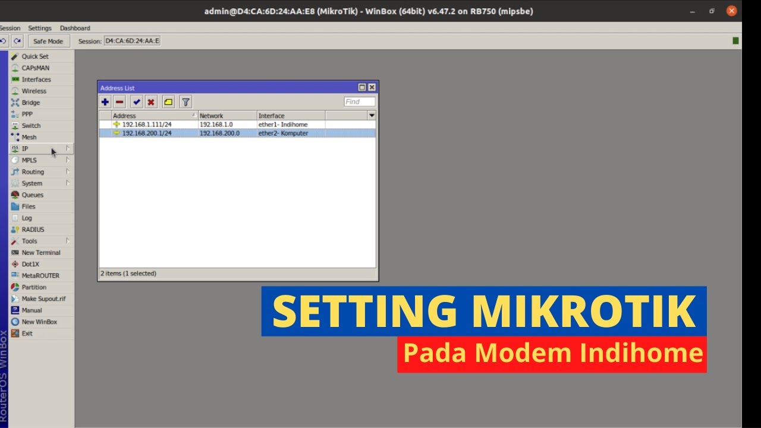This screenshot has height=428, width=761.
Task: Open the Files menu
Action: pyautogui.click(x=41, y=207)
